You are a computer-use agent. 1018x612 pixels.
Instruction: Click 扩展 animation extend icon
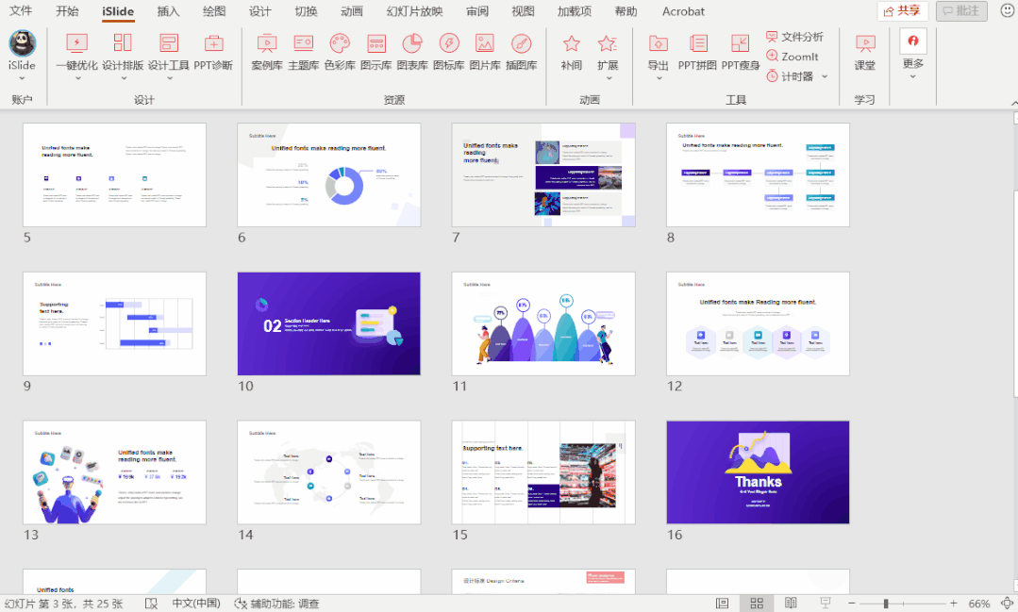coord(608,42)
